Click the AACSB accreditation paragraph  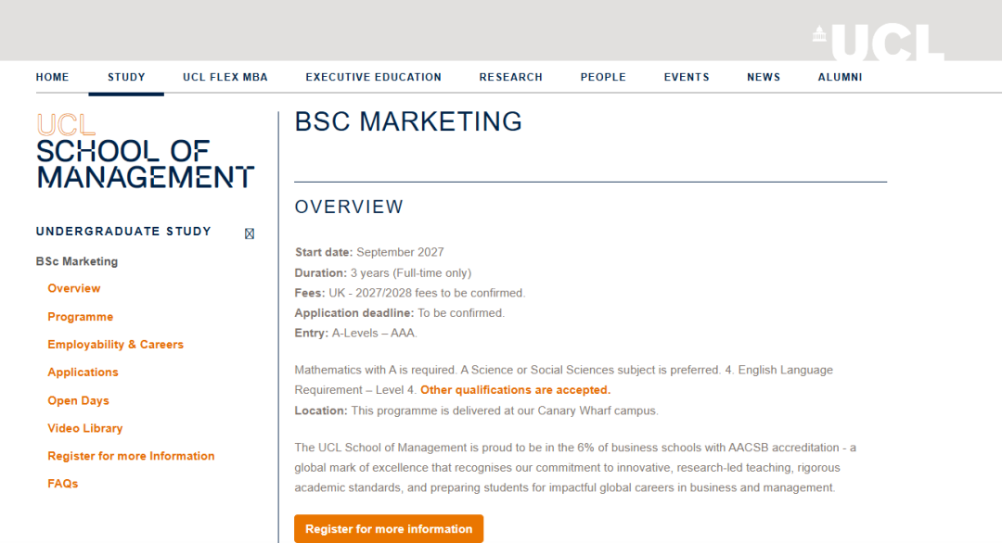(x=575, y=468)
